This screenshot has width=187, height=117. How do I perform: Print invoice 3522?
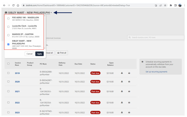129,102
